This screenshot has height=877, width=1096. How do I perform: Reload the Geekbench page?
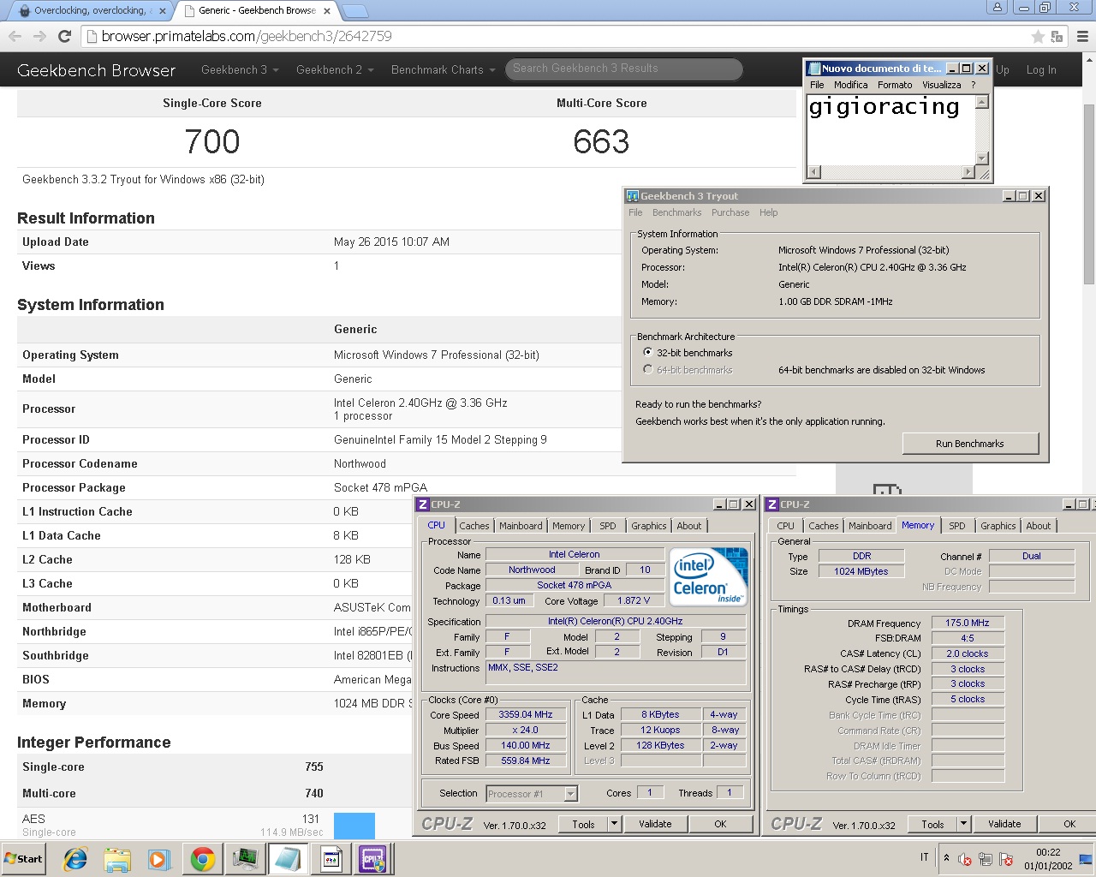click(x=64, y=36)
